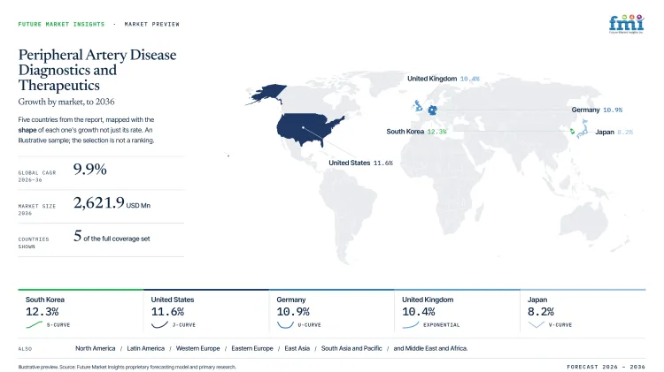664x372 pixels.
Task: Click the Japan V-curve icon
Action: [x=537, y=324]
